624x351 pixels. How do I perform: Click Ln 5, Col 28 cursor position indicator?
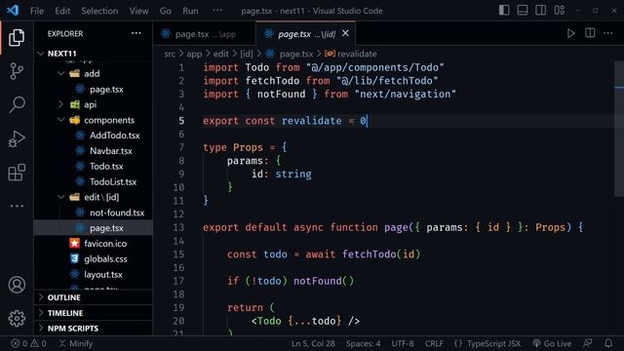313,343
